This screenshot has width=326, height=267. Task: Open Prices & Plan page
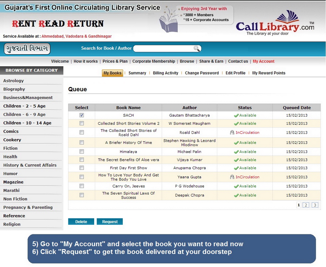click(x=115, y=61)
